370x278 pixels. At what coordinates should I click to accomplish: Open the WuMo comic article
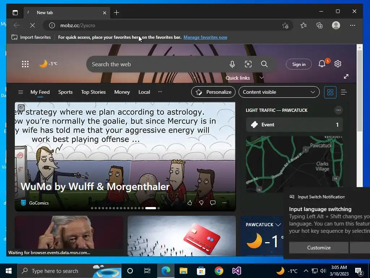(x=95, y=186)
